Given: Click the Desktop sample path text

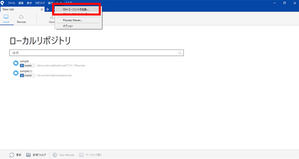Looking at the screenshot, I should coord(54,76).
